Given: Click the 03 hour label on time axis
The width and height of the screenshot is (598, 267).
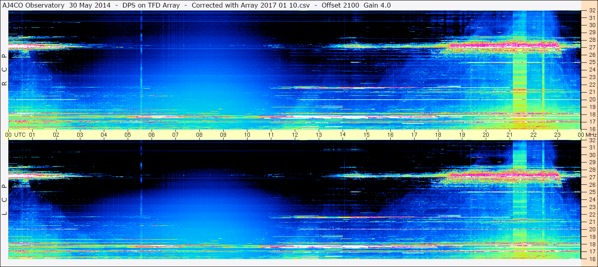Looking at the screenshot, I should (80, 135).
